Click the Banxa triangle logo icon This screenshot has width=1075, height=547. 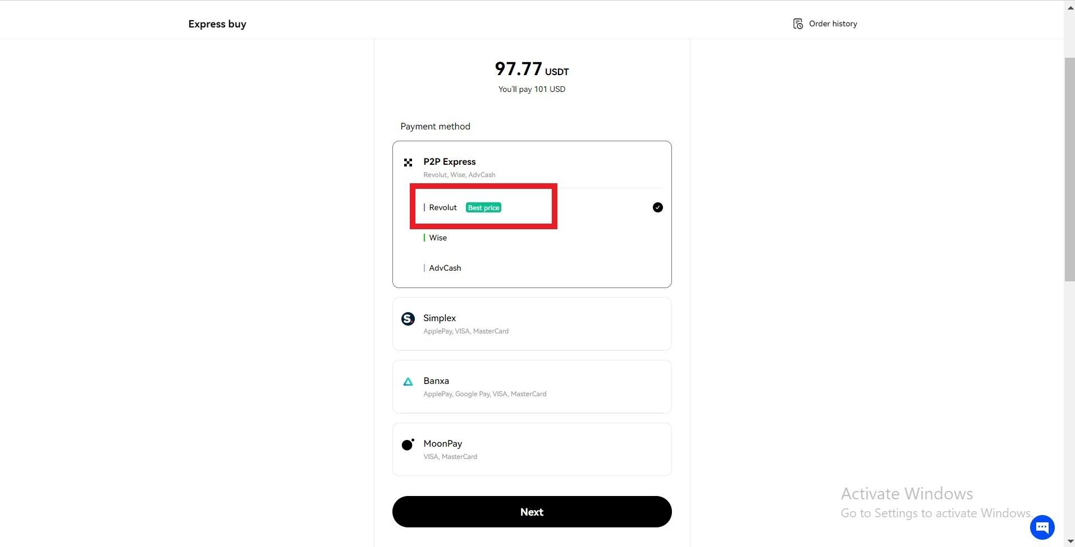point(408,382)
